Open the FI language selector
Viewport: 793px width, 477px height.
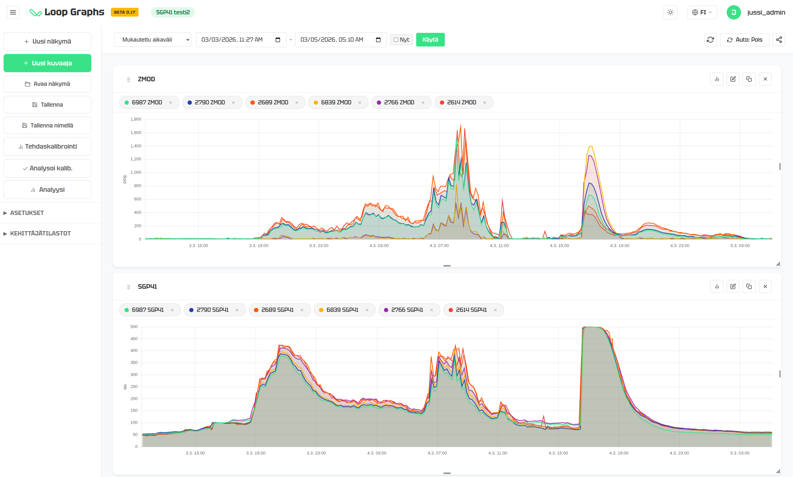tap(702, 12)
